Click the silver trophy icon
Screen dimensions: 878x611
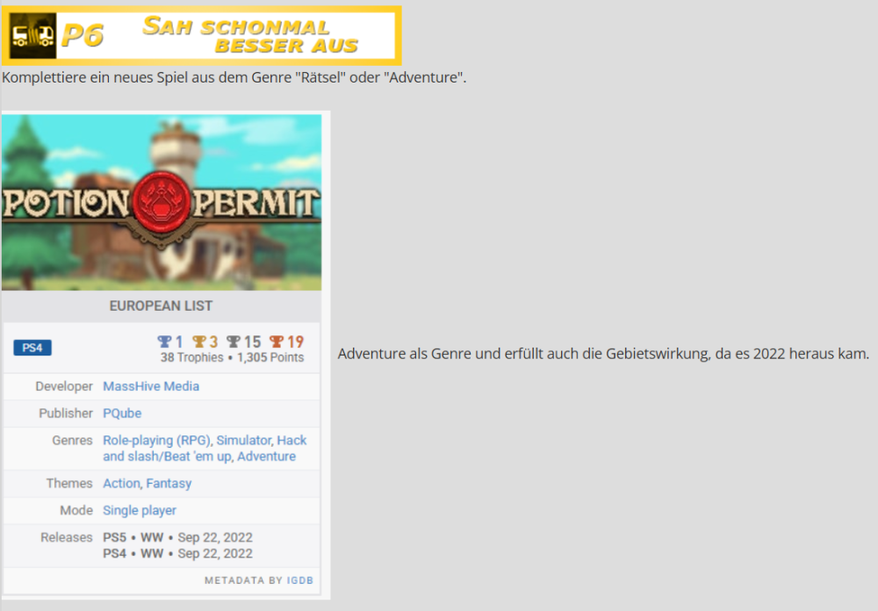234,341
